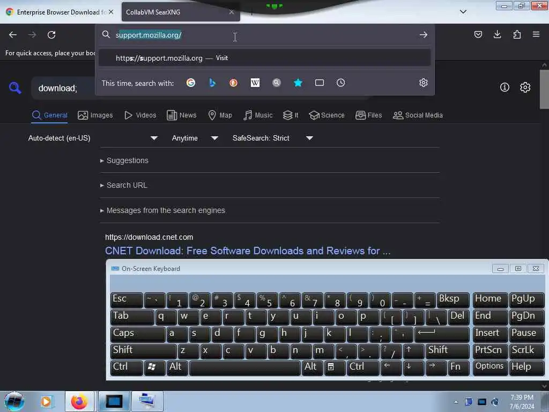
Task: Click the SearXNG magnifier search icon
Action: [15, 87]
